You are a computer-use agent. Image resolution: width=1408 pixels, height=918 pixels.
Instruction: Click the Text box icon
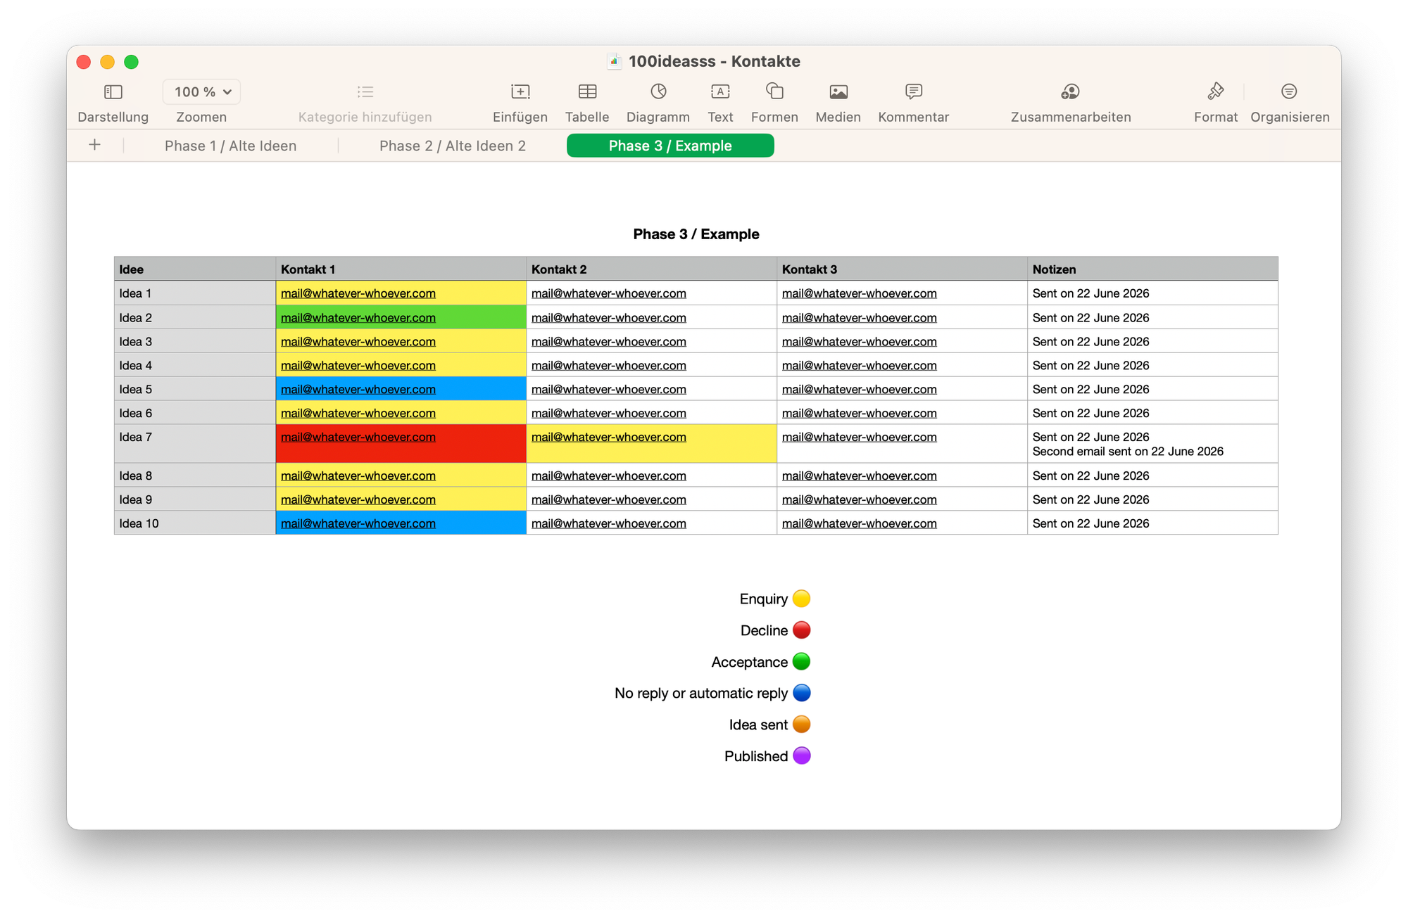(x=720, y=91)
